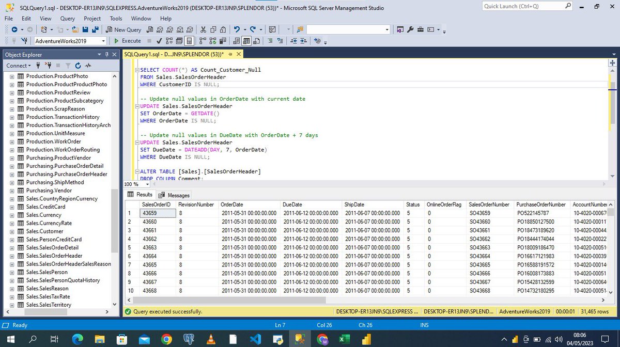The width and height of the screenshot is (620, 347).
Task: Open the MDX query icon
Action: coord(160,29)
